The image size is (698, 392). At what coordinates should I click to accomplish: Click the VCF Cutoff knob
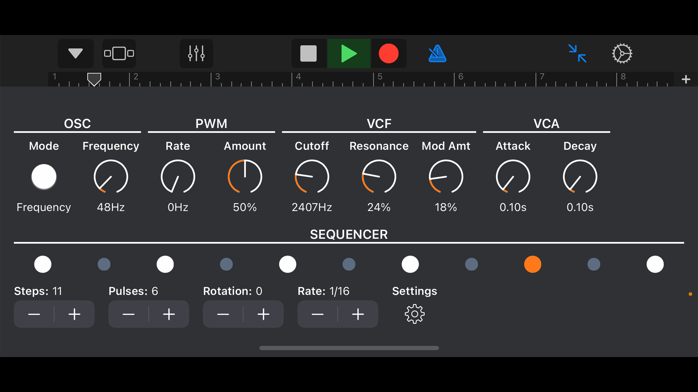coord(312,176)
